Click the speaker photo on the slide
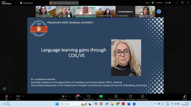 click(126, 58)
